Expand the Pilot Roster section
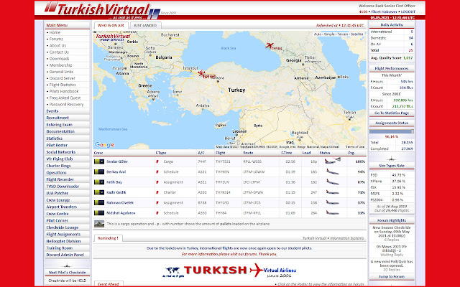The width and height of the screenshot is (460, 287). point(67,145)
